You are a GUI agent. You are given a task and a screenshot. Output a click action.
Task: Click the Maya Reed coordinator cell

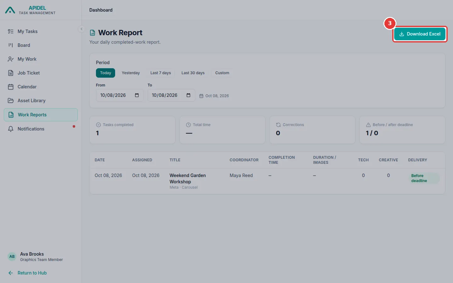(241, 175)
